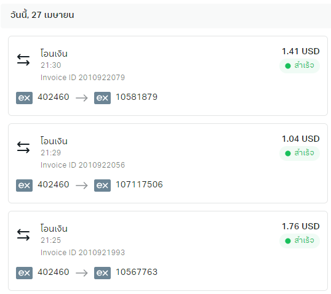Open the success status badge for 1.76 USD
331x294 pixels.
pyautogui.click(x=300, y=241)
